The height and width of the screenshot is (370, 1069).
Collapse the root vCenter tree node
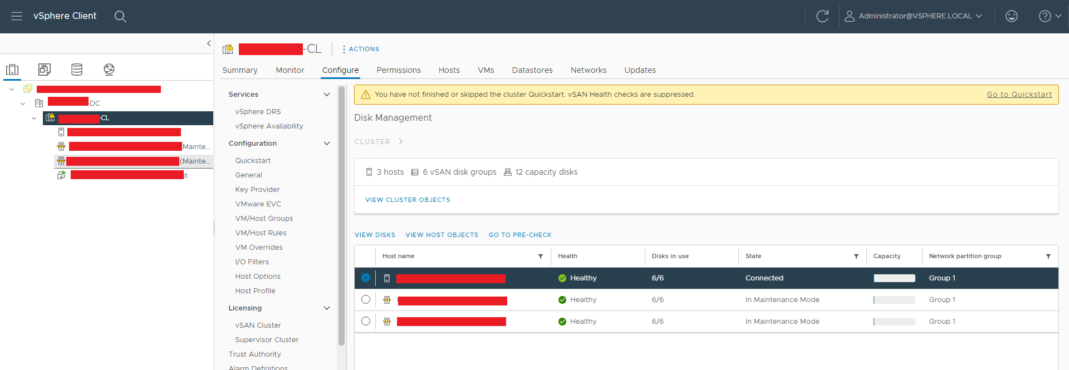[x=12, y=89]
